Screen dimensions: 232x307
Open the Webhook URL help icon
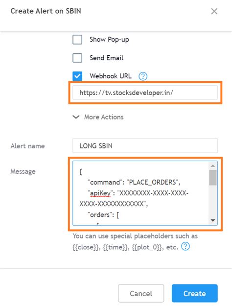[x=143, y=76]
